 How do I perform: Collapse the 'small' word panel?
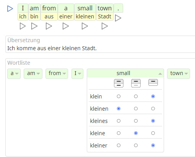(125, 73)
